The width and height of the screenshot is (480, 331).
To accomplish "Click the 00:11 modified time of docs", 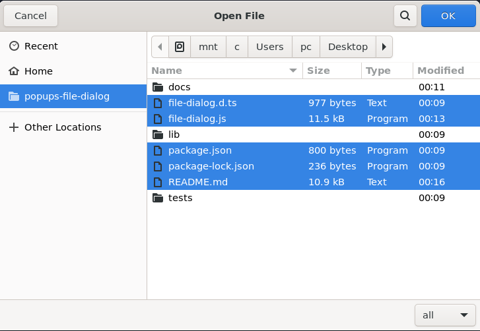I will (432, 87).
